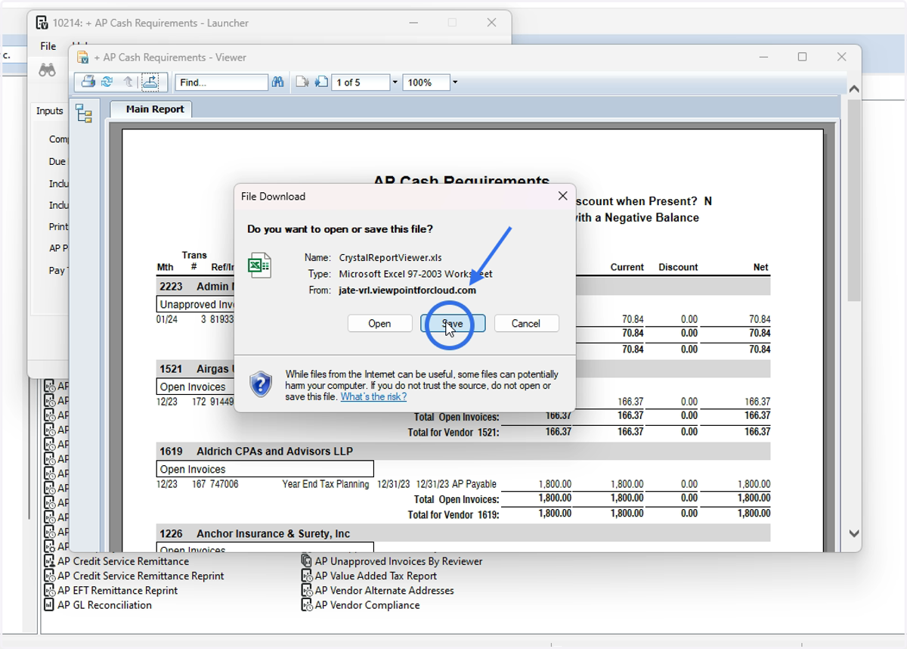Viewport: 907px width, 649px height.
Task: Click the AP Vendor Alternate Addresses report icon
Action: point(306,590)
